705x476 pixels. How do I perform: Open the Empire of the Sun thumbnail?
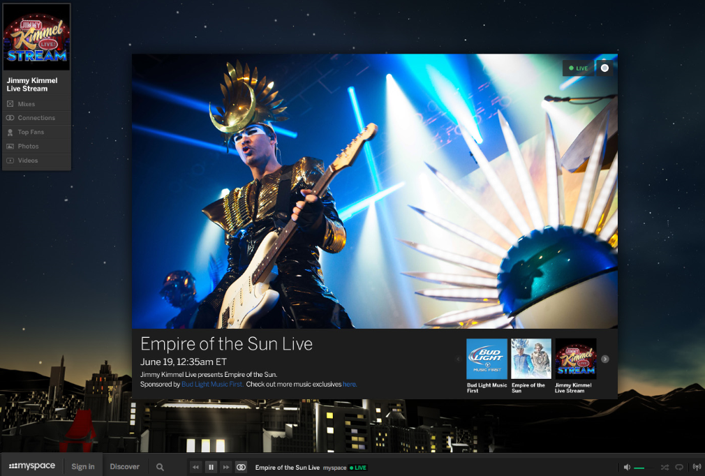point(530,359)
